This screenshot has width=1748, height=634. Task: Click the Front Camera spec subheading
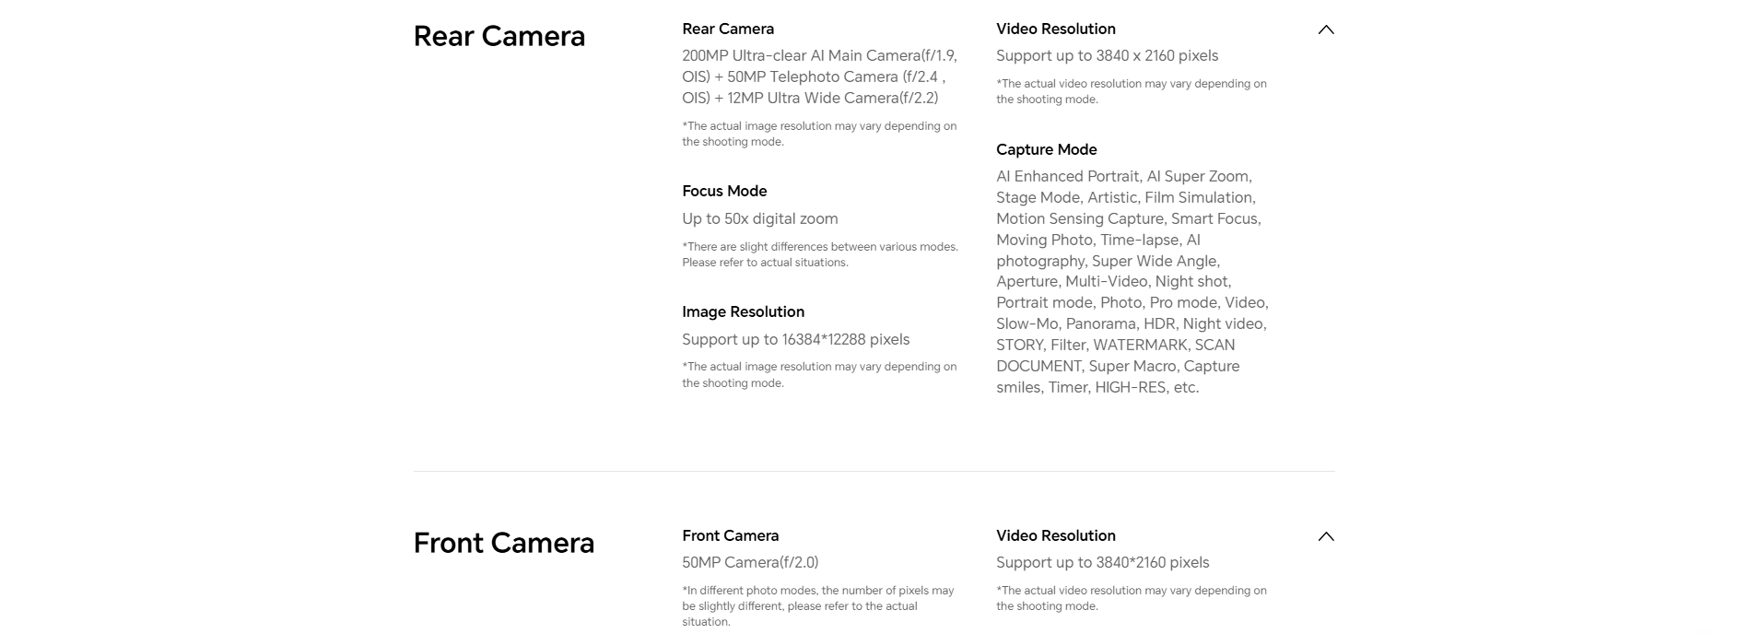[x=730, y=535]
